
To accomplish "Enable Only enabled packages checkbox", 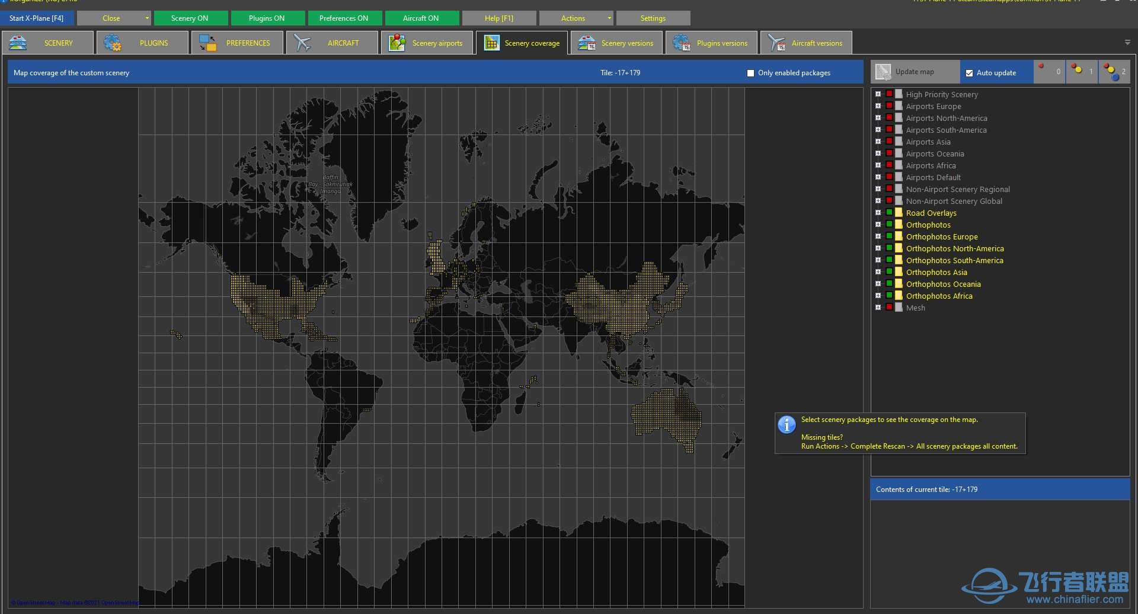I will pos(750,73).
